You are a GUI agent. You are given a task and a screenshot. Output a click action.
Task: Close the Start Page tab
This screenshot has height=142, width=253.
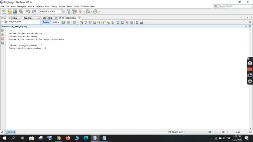point(56,18)
